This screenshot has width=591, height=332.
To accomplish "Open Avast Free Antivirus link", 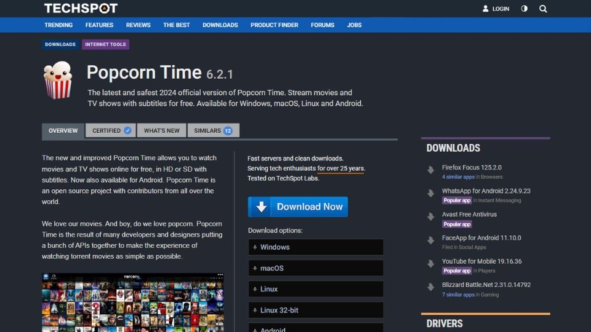I will click(469, 214).
